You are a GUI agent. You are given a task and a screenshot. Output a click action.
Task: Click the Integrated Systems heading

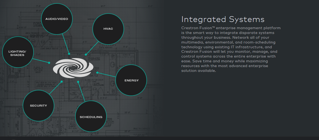pyautogui.click(x=223, y=19)
